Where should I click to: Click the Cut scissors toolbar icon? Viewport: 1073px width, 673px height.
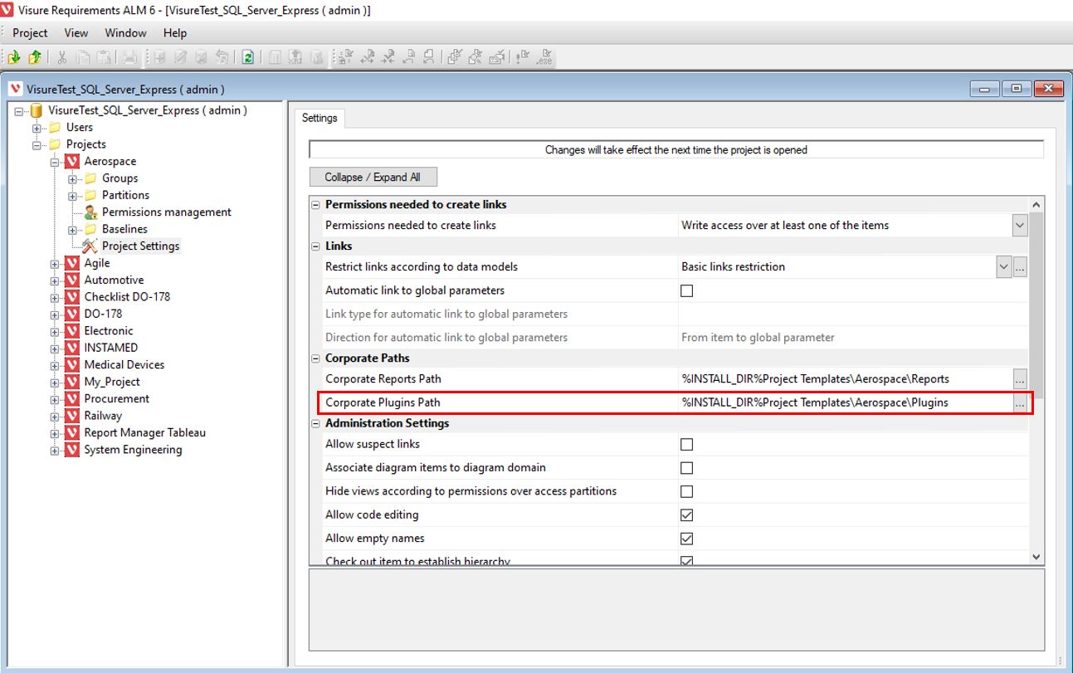[62, 57]
